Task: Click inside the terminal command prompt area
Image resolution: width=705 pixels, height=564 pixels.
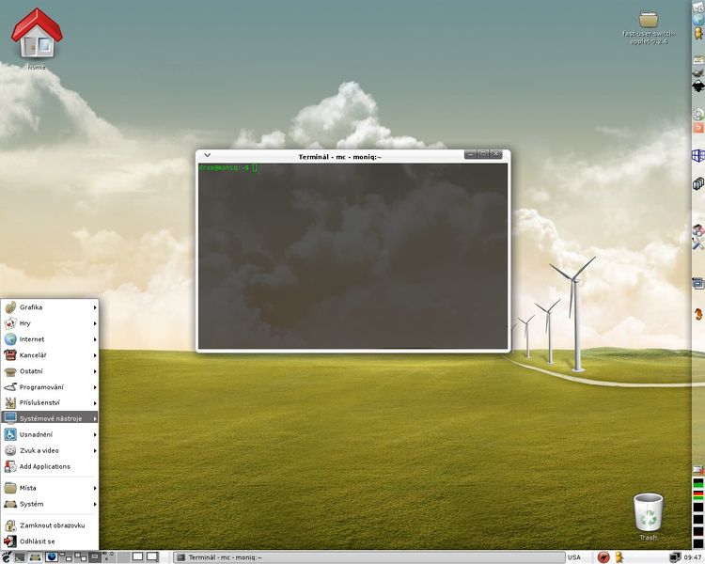Action: pyautogui.click(x=352, y=254)
